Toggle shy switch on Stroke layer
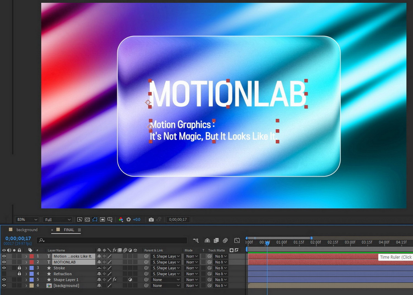The width and height of the screenshot is (413, 295). click(x=99, y=268)
